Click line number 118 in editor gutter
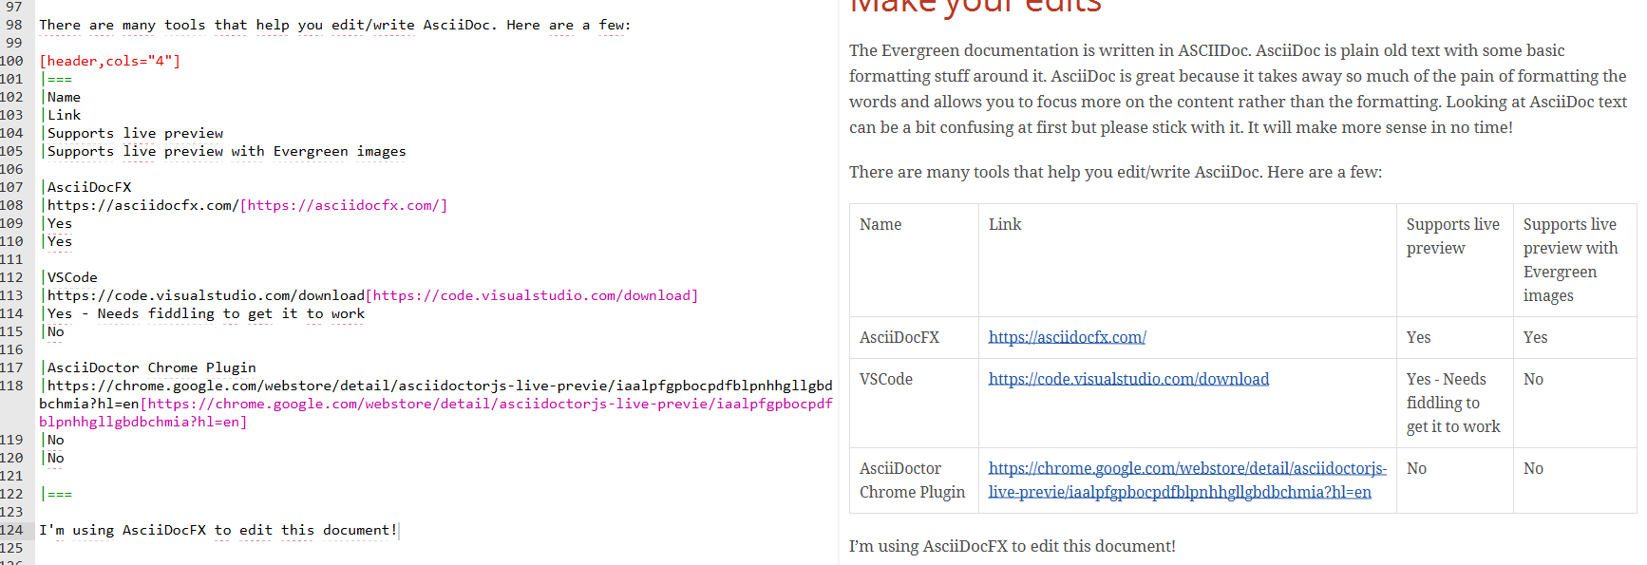The width and height of the screenshot is (1647, 565). click(12, 386)
